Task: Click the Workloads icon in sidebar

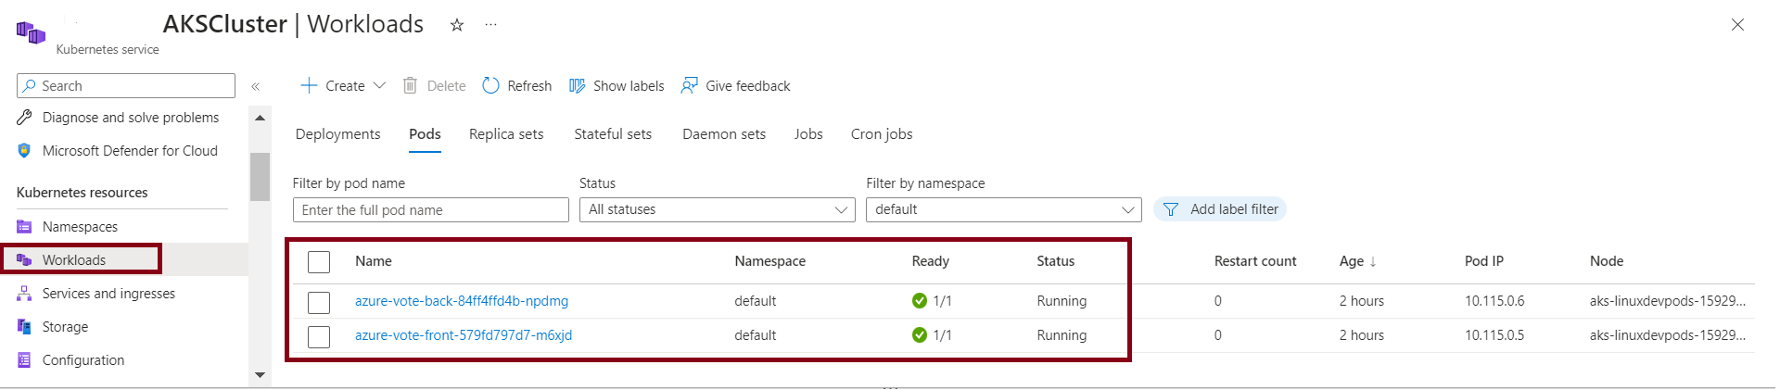Action: click(24, 260)
